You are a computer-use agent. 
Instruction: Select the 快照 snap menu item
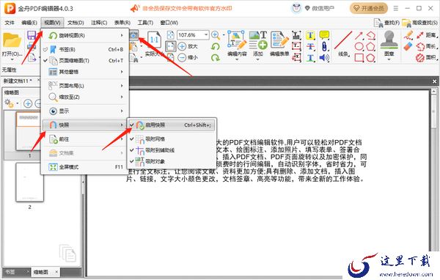[x=84, y=125]
